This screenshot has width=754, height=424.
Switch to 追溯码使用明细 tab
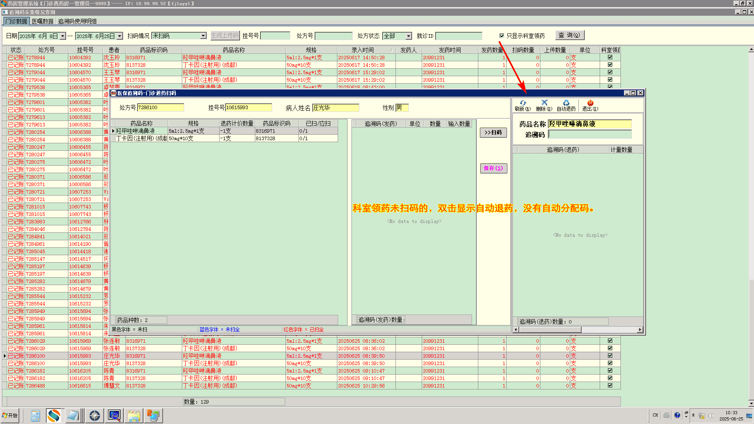coord(77,21)
